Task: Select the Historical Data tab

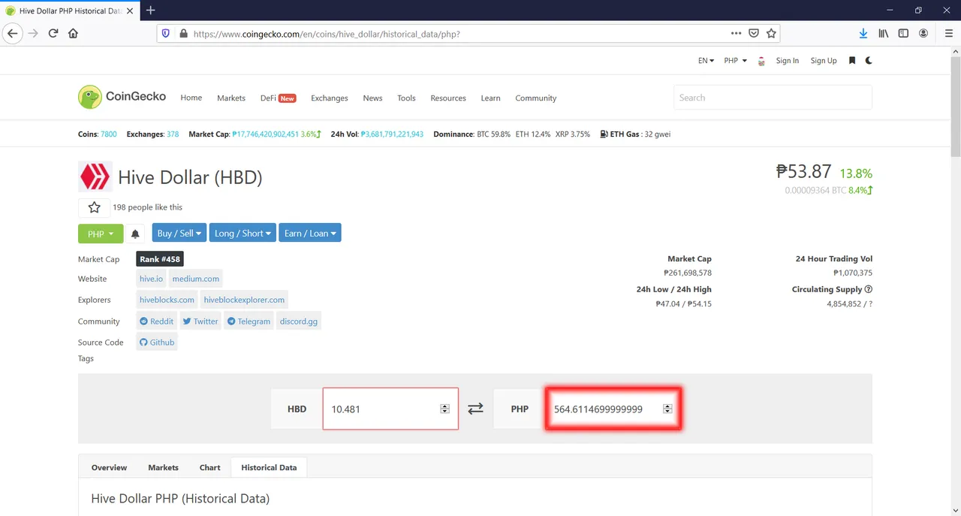Action: tap(269, 467)
